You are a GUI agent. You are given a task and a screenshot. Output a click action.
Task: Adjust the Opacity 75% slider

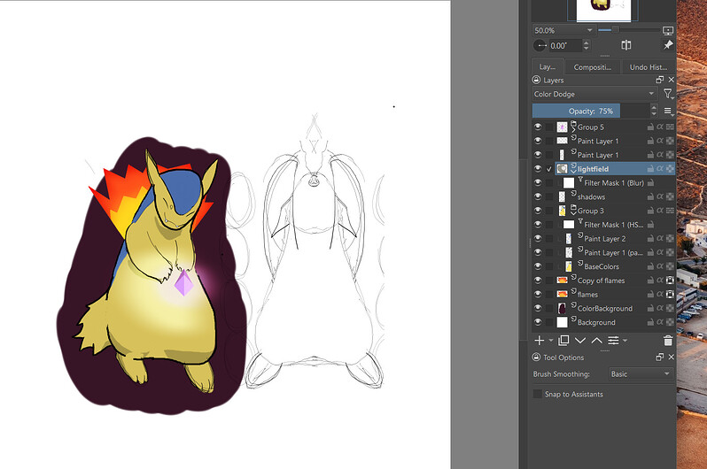591,111
